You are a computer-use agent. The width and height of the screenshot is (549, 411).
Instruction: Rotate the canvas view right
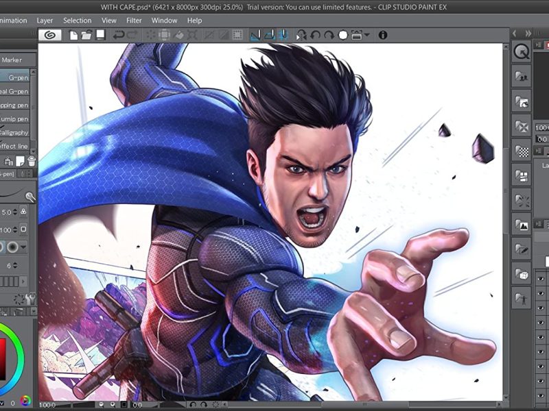click(x=329, y=35)
